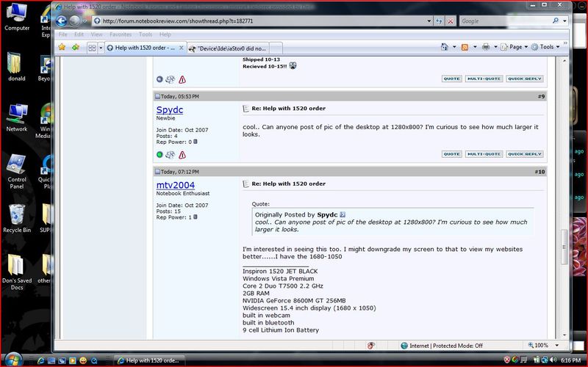
Task: Click the report post warning icon on Spydc's post
Action: coord(182,155)
